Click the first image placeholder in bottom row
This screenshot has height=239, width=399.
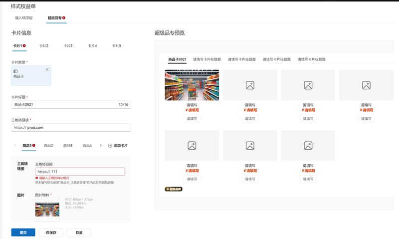click(192, 146)
